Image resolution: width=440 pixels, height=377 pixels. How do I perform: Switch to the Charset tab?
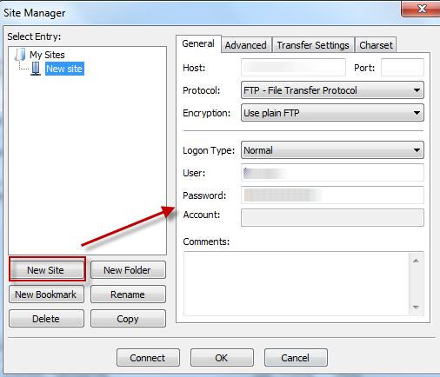point(376,45)
